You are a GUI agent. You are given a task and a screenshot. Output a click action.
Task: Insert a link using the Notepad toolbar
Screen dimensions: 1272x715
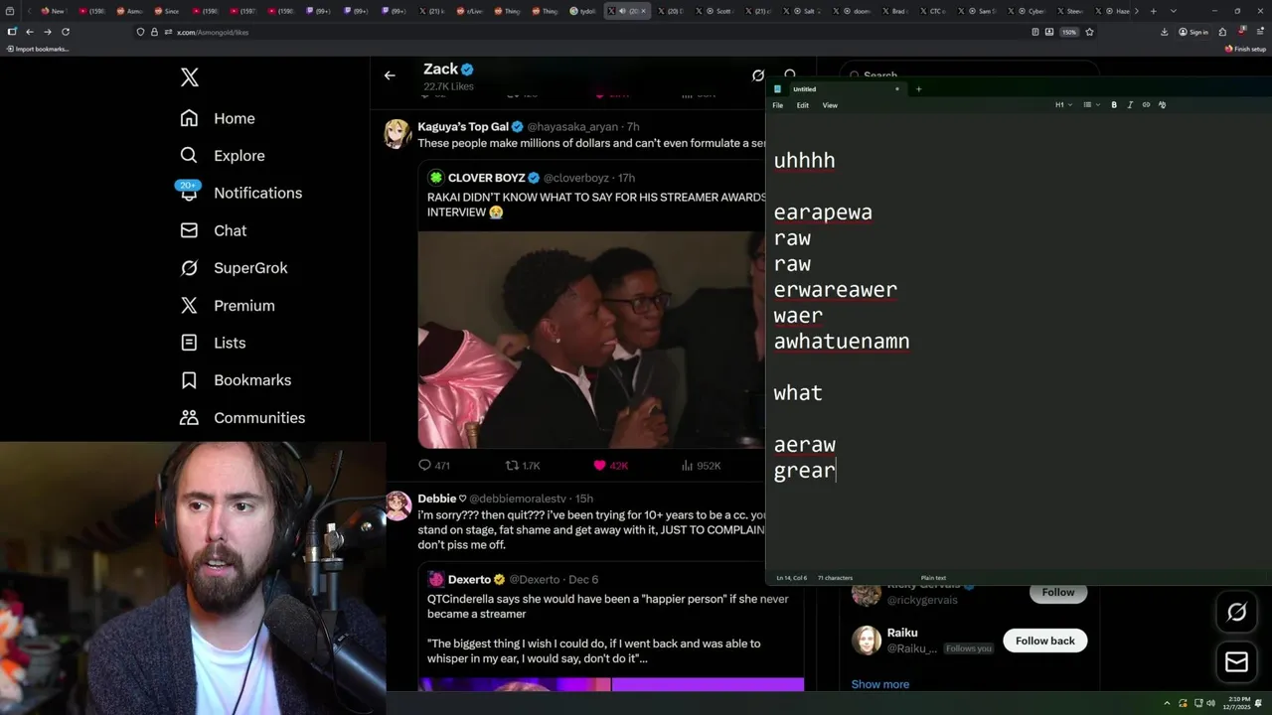click(1146, 105)
